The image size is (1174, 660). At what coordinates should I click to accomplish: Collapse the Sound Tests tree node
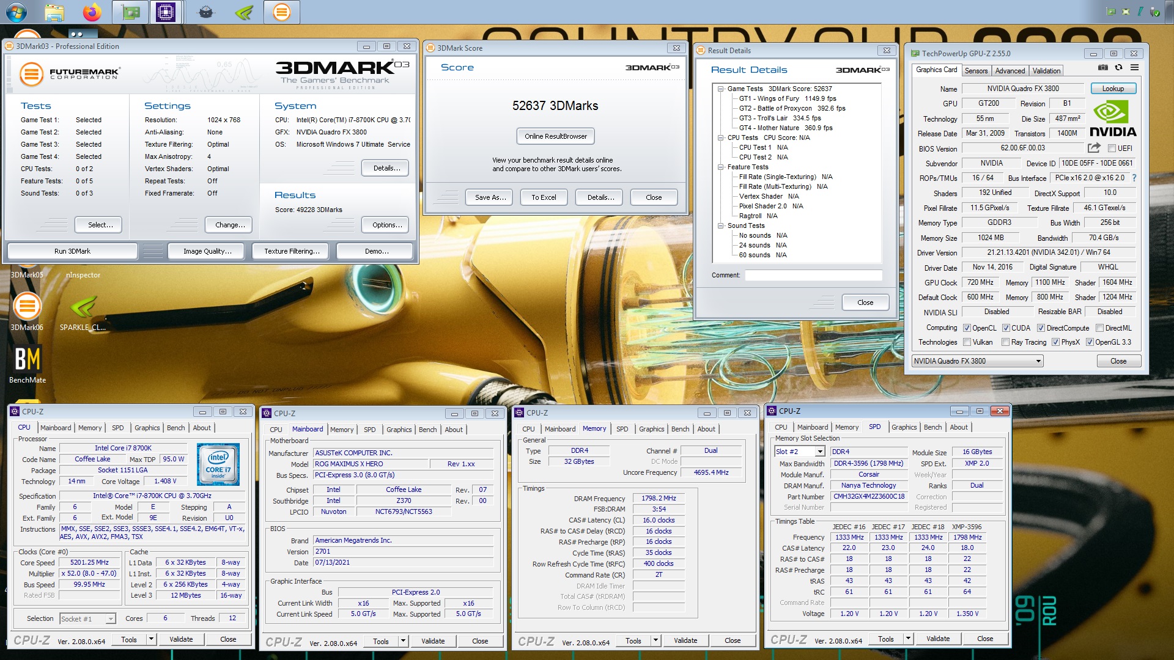tap(721, 226)
